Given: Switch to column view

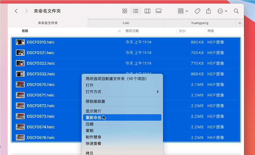Looking at the screenshot, I should coord(147,11).
